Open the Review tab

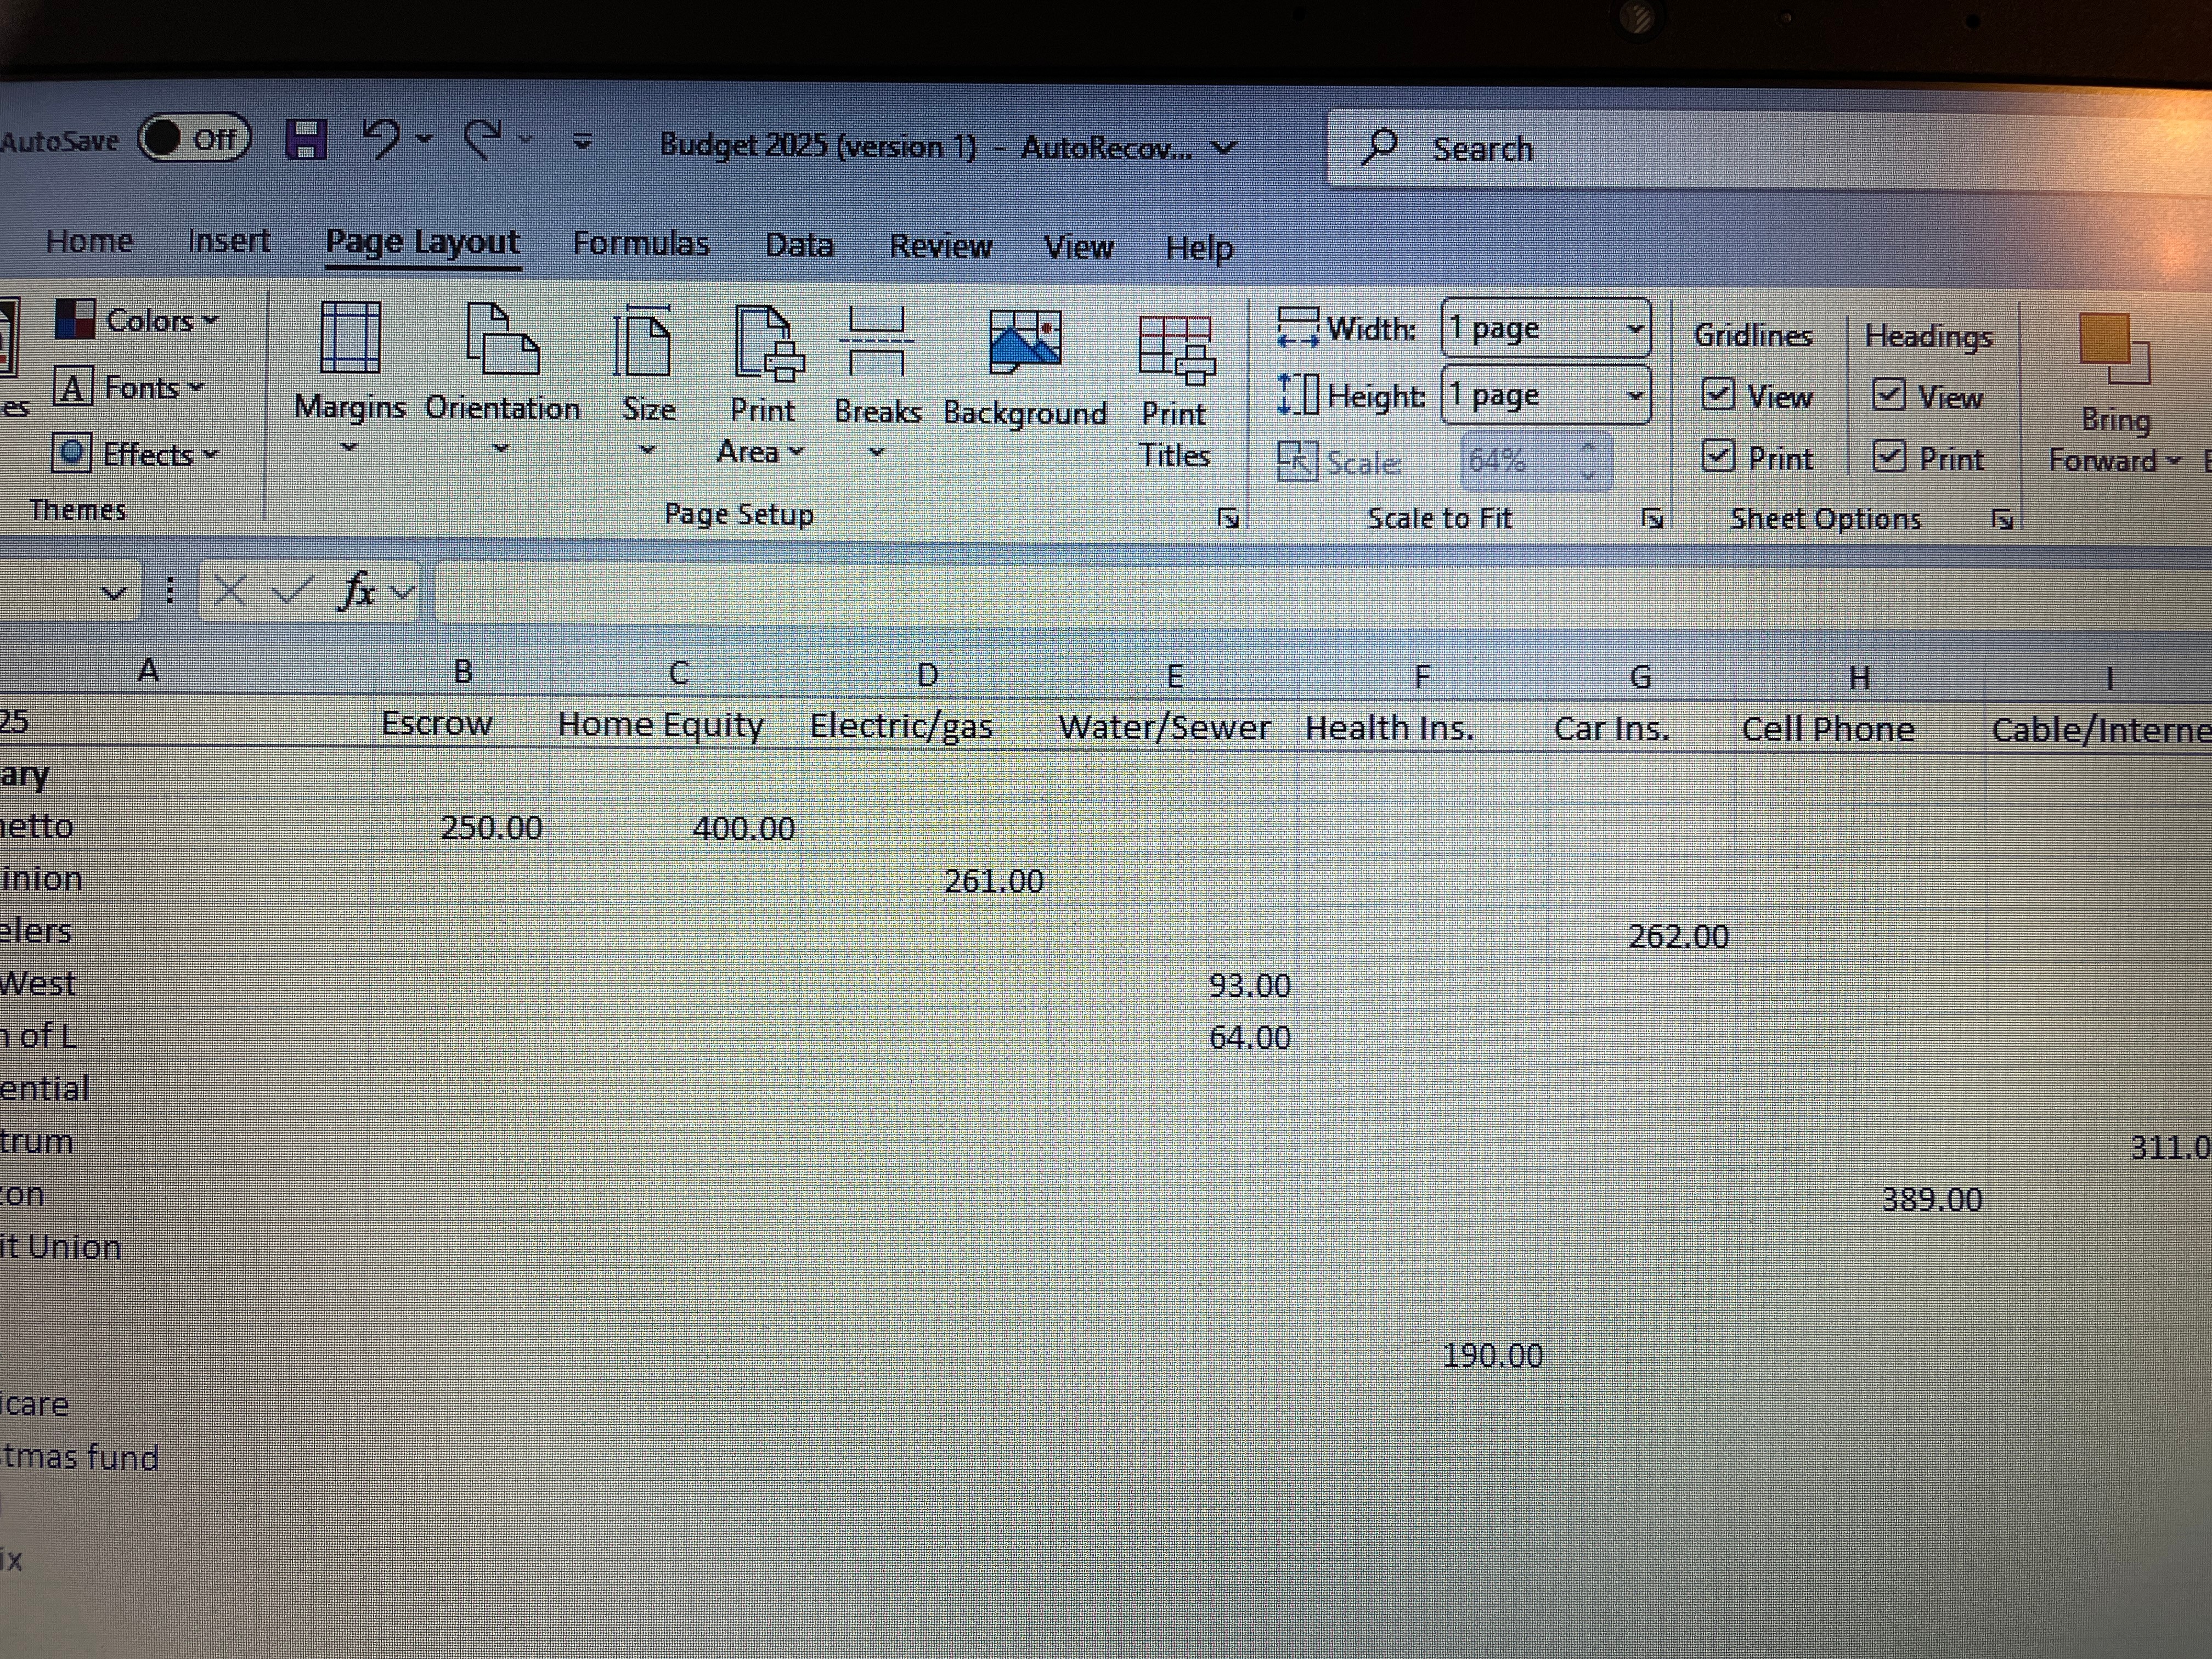(941, 246)
